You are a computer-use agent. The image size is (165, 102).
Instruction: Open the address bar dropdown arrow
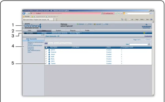102,13
